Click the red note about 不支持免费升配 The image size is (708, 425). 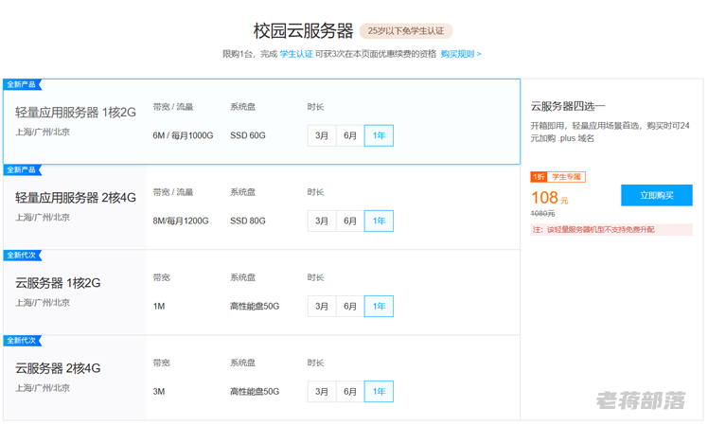coord(611,230)
